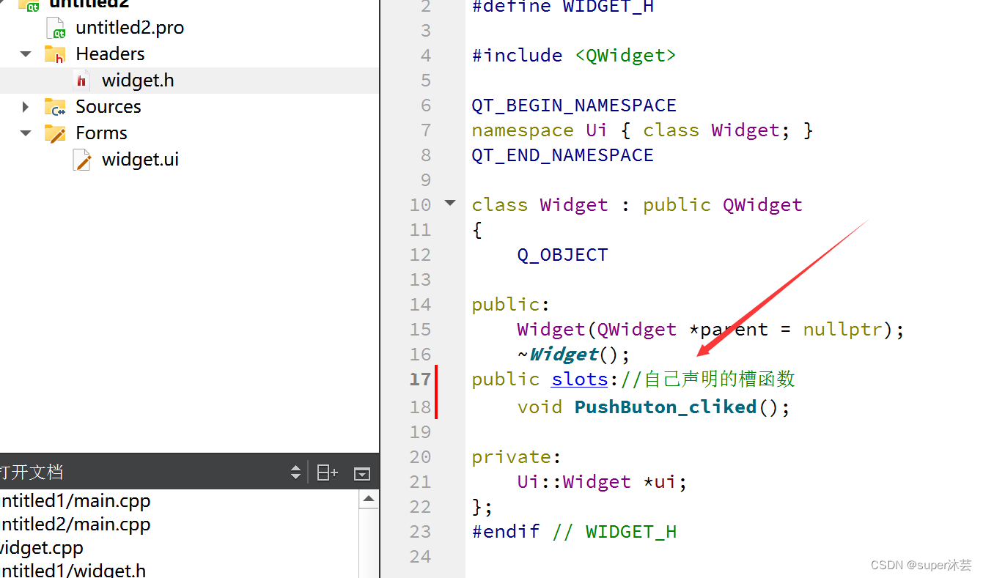Click the widget.ui file icon
The image size is (983, 578).
(x=82, y=160)
